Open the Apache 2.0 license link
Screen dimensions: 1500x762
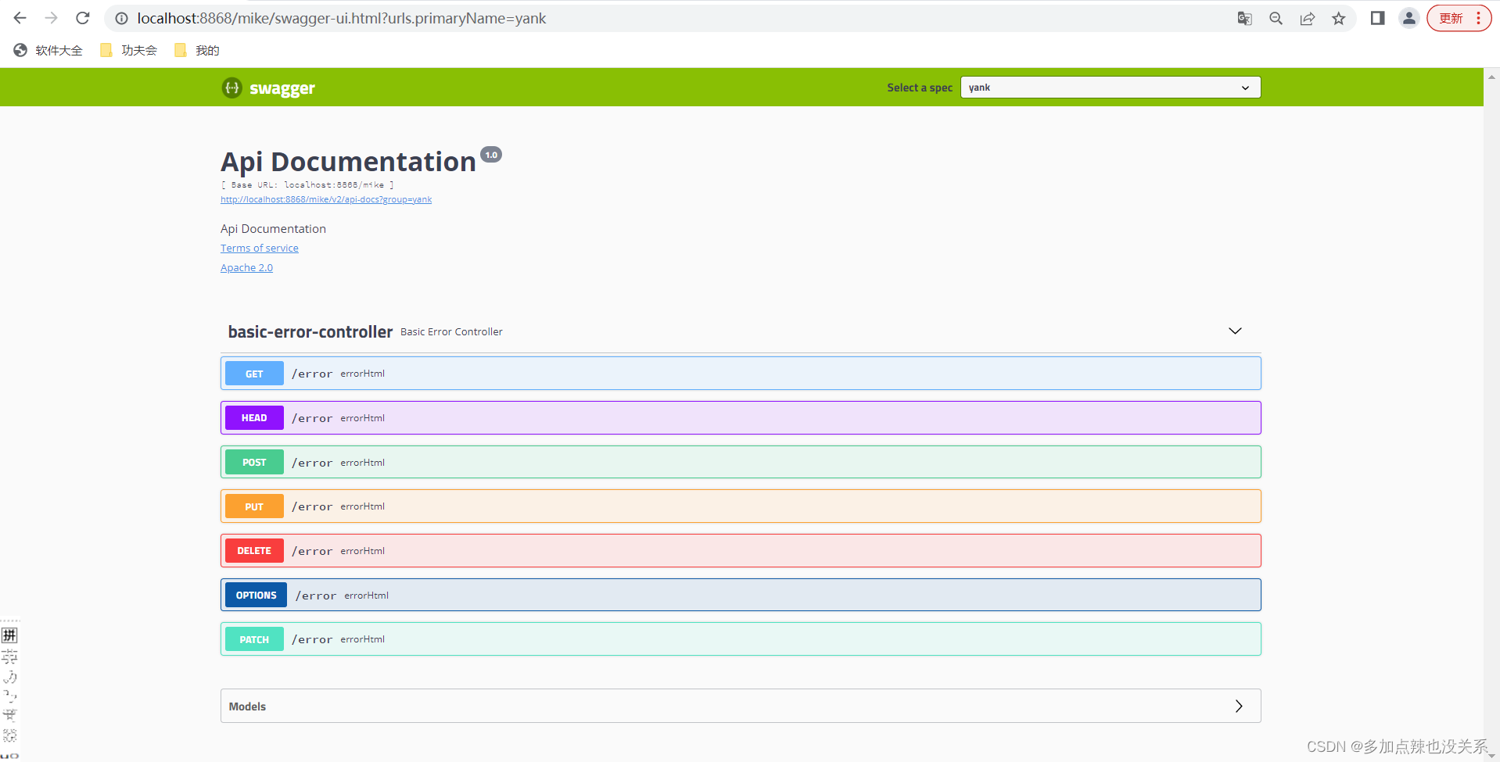246,267
